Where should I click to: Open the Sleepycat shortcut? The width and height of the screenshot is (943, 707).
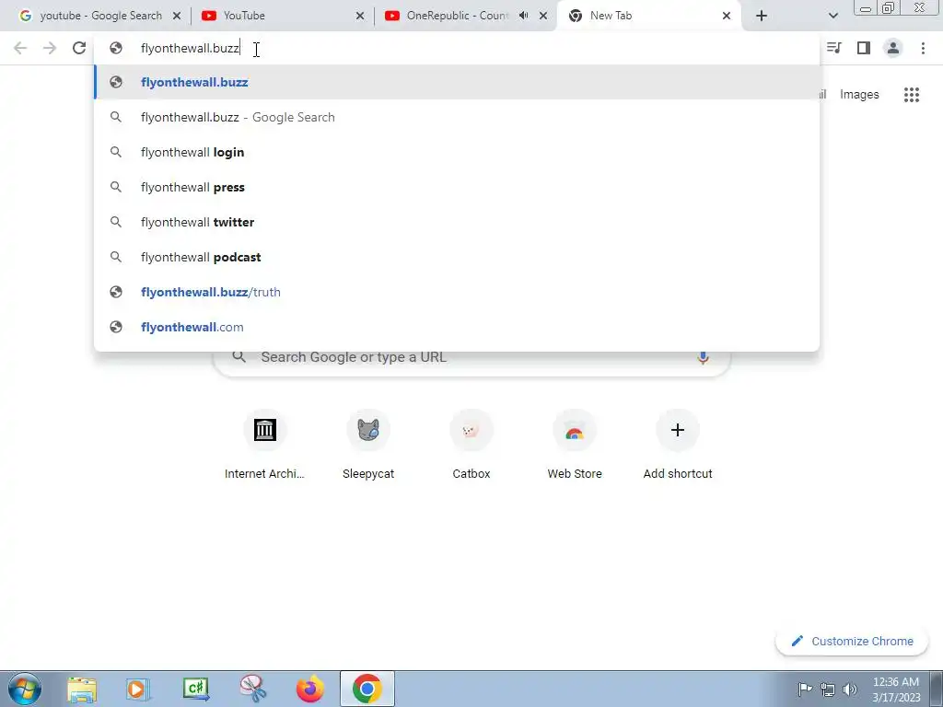click(x=368, y=445)
